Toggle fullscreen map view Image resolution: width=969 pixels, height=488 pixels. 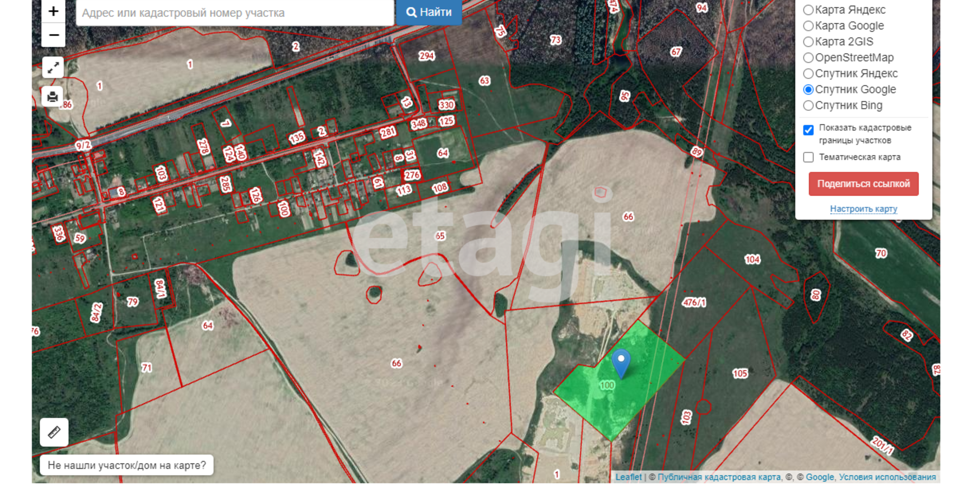(x=53, y=67)
